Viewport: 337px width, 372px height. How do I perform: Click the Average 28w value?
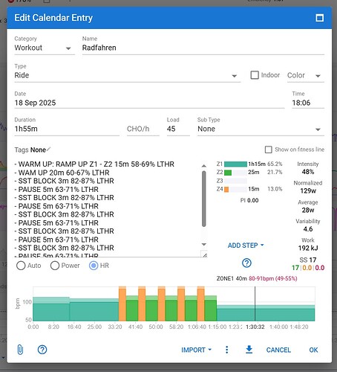(x=308, y=210)
